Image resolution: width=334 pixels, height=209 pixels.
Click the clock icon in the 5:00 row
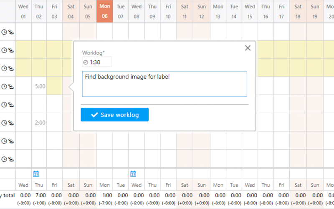(4, 87)
